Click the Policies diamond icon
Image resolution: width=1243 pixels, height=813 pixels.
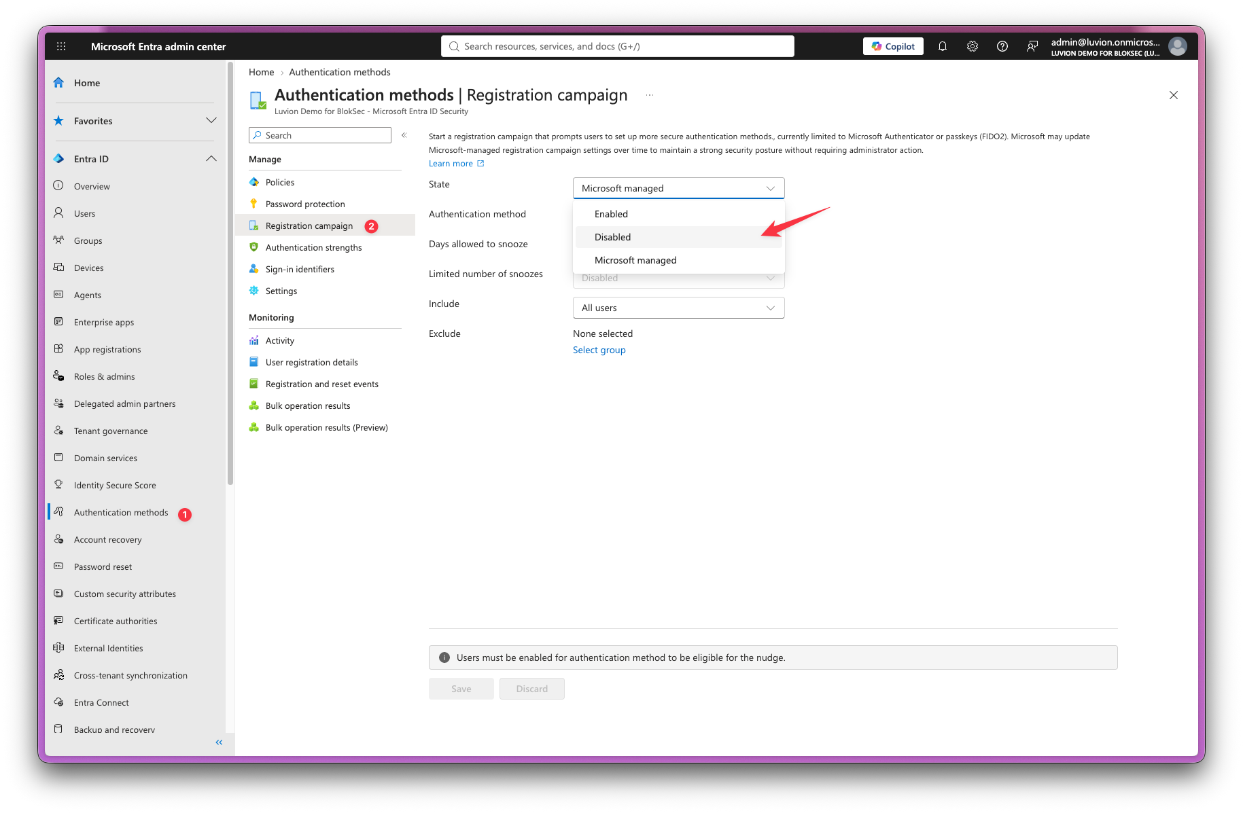(254, 182)
